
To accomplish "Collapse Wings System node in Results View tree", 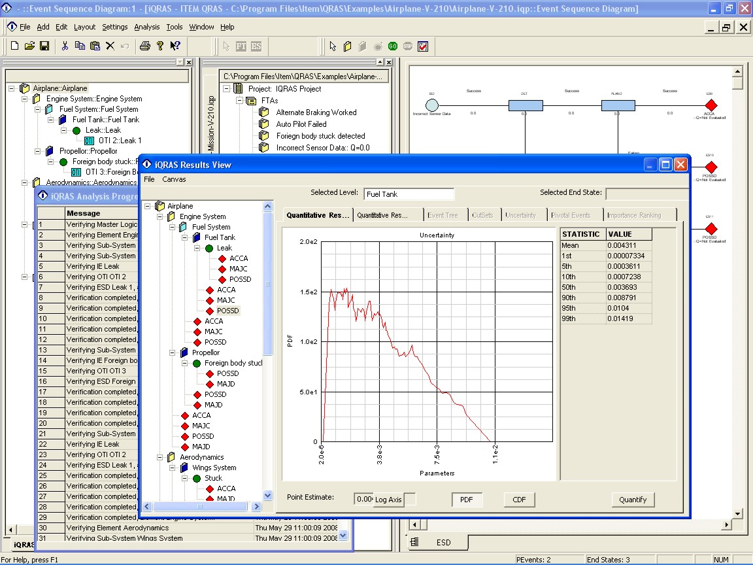I will (x=173, y=468).
